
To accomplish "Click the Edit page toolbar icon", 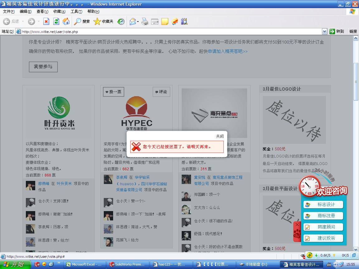I will [155, 21].
